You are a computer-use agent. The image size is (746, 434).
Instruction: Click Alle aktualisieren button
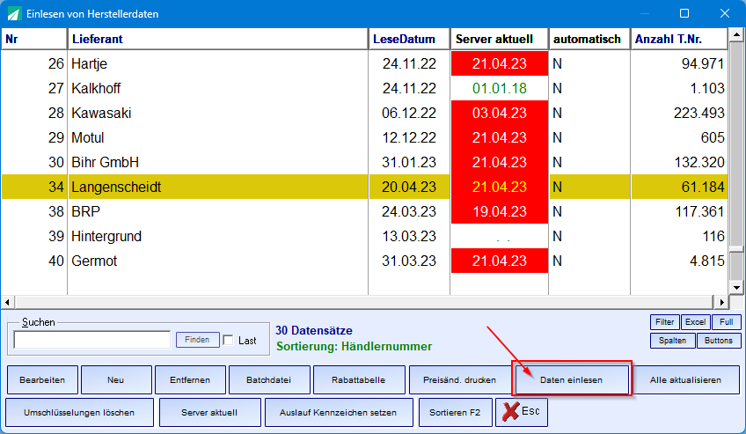click(x=685, y=379)
